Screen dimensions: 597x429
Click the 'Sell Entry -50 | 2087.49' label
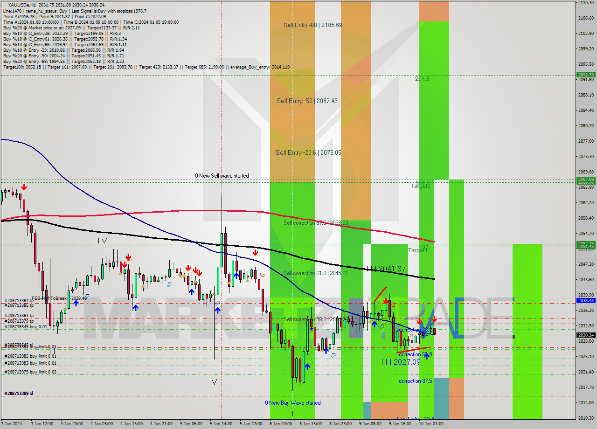[x=307, y=101]
